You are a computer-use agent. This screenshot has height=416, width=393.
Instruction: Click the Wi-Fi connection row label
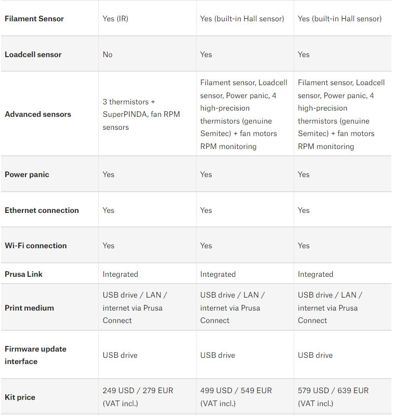tap(35, 246)
